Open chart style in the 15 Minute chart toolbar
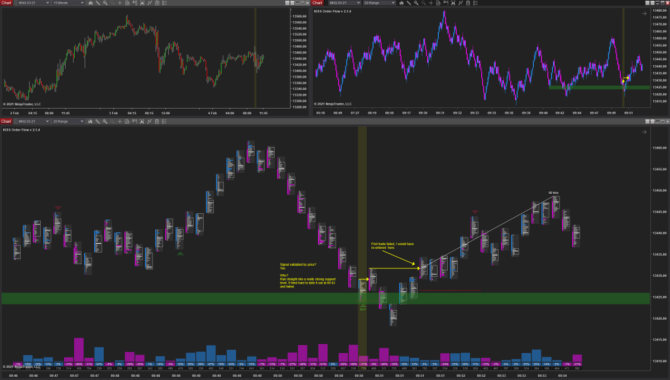 pos(90,3)
